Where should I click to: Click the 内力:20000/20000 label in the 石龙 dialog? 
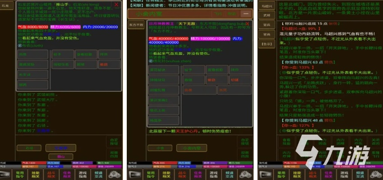[x=100, y=27]
